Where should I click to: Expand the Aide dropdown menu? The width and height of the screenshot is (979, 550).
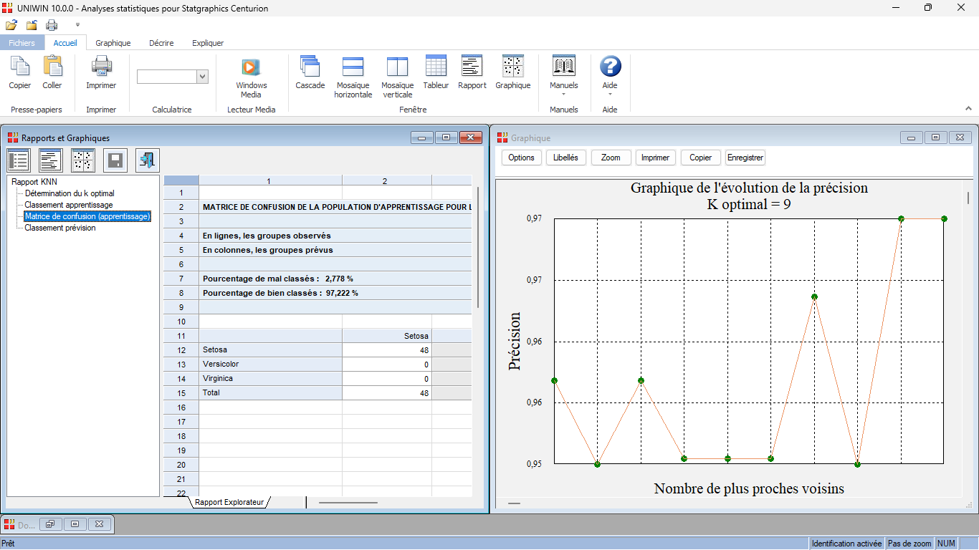(x=610, y=94)
